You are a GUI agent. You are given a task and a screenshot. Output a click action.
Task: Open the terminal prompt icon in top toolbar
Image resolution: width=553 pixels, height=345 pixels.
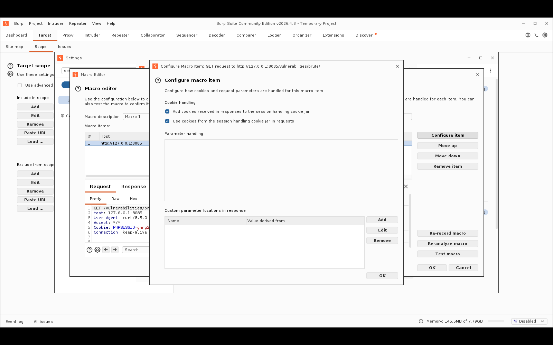click(x=536, y=35)
